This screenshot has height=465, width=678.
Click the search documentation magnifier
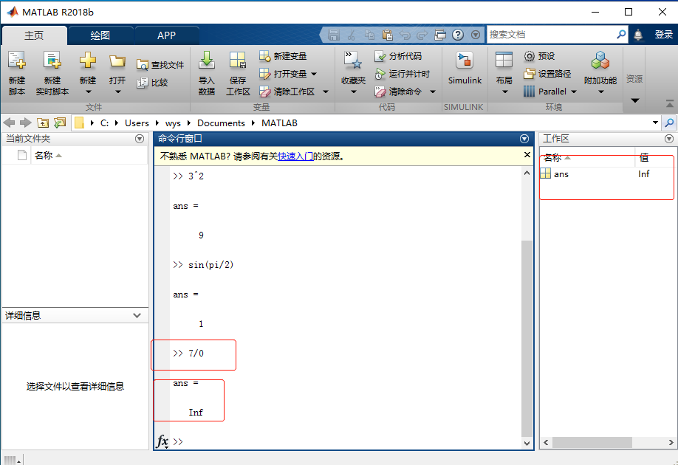[x=621, y=35]
